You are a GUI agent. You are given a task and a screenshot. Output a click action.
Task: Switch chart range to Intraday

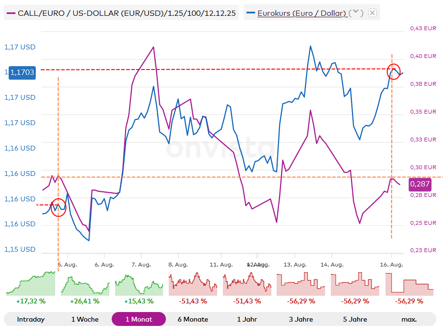(31, 319)
